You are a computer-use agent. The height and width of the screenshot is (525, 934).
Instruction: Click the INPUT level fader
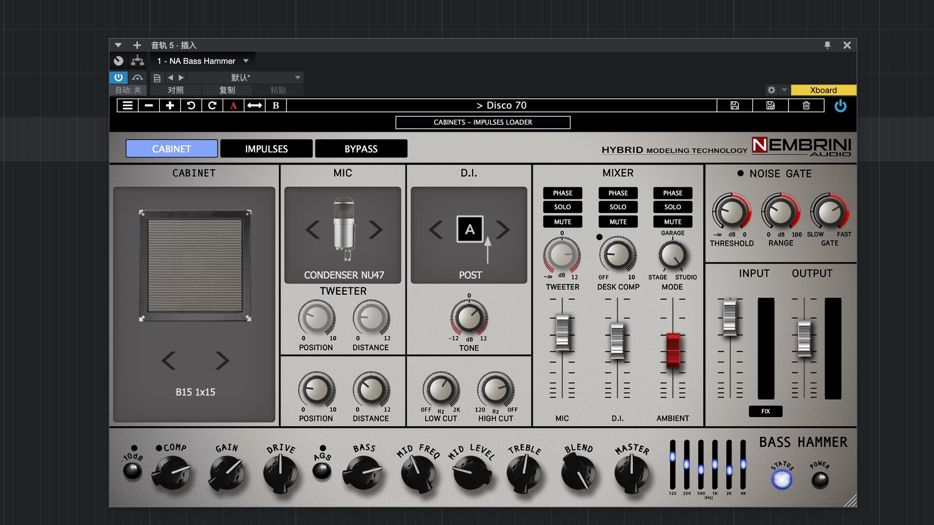730,317
